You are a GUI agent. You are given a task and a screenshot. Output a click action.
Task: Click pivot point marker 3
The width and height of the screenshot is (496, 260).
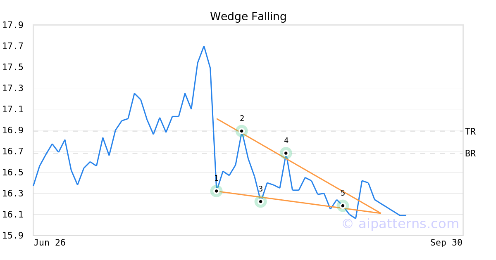[260, 202]
